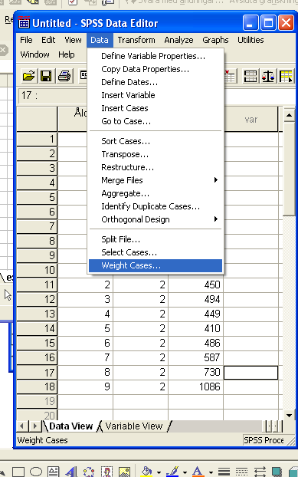Select the Rectangle drawing tool in Word
The image size is (298, 477).
pyautogui.click(x=18, y=472)
